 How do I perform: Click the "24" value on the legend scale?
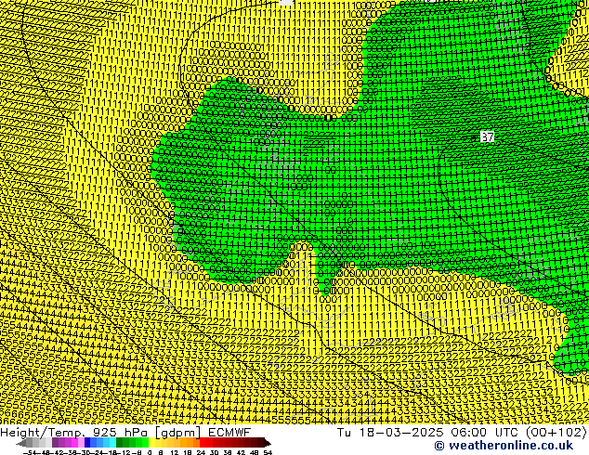click(x=201, y=452)
